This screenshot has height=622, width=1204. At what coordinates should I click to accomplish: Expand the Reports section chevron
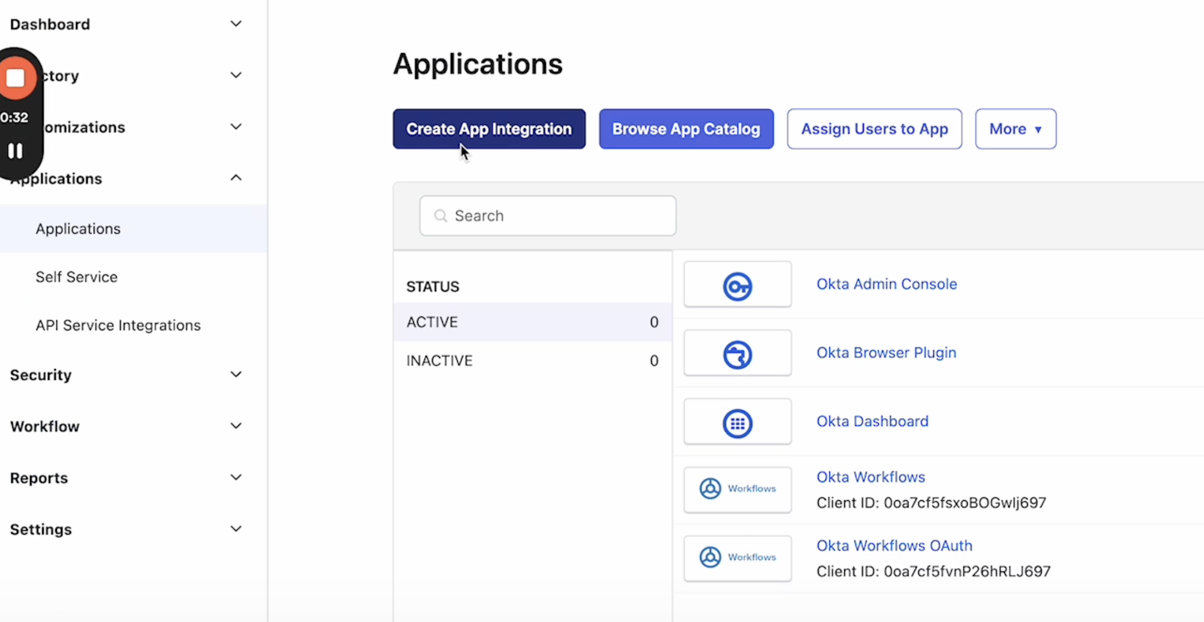point(236,477)
